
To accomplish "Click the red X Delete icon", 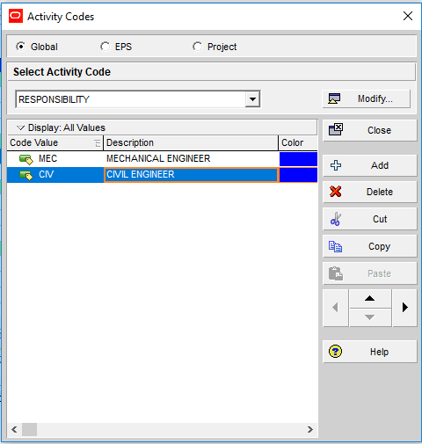I will pos(336,192).
